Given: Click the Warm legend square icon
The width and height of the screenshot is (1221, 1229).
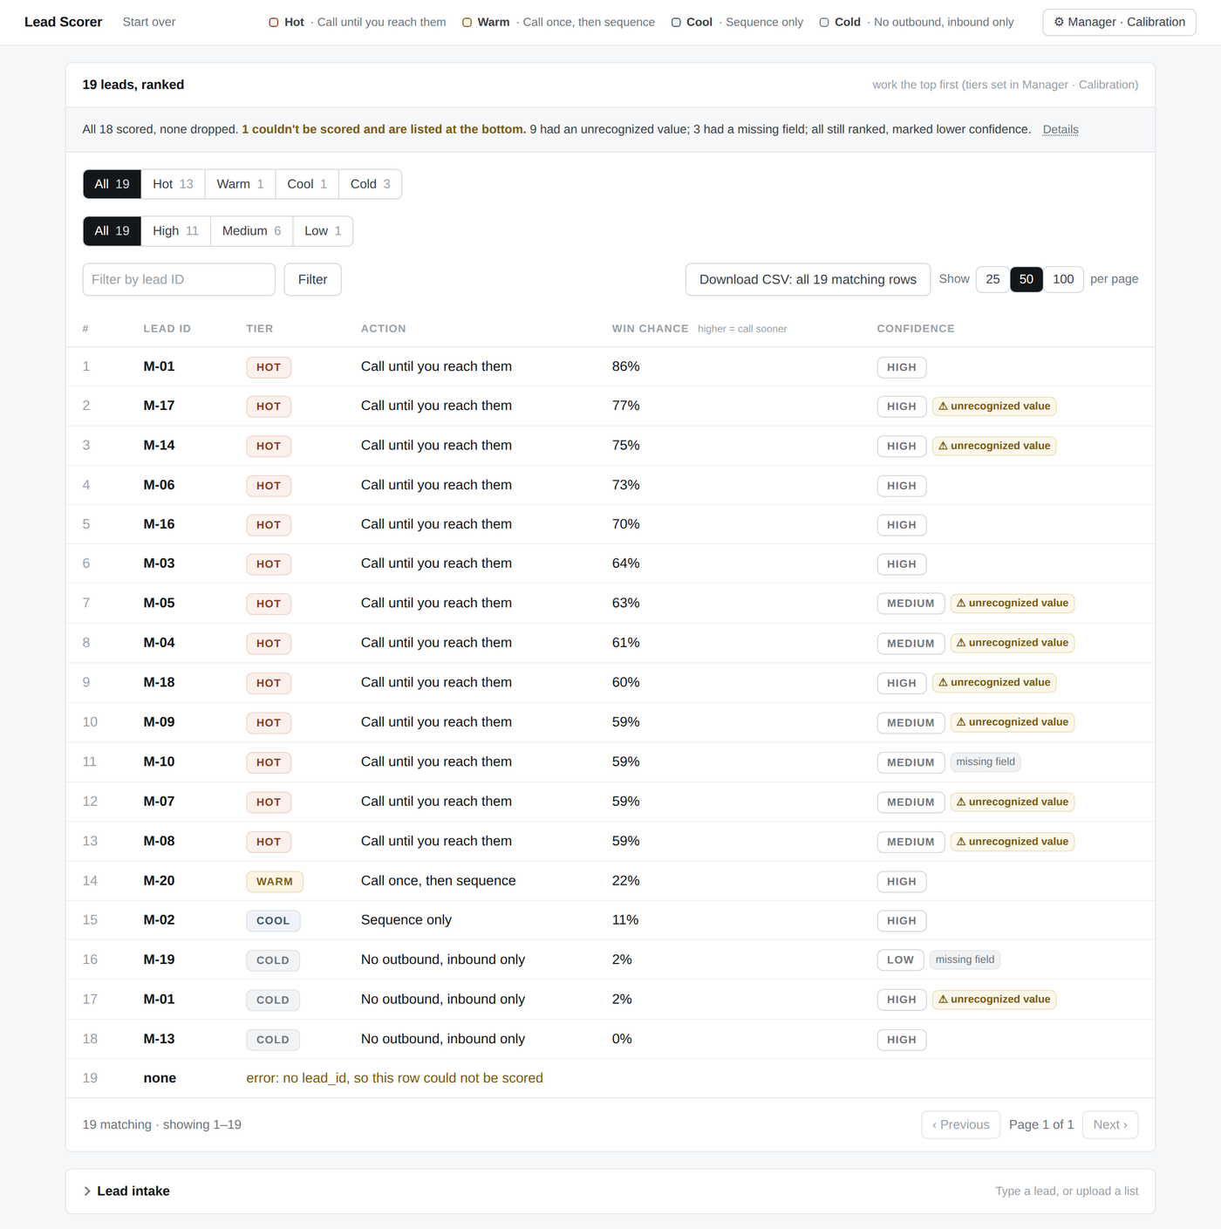Looking at the screenshot, I should [x=467, y=23].
